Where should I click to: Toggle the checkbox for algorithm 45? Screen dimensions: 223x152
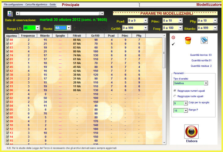click(7, 67)
